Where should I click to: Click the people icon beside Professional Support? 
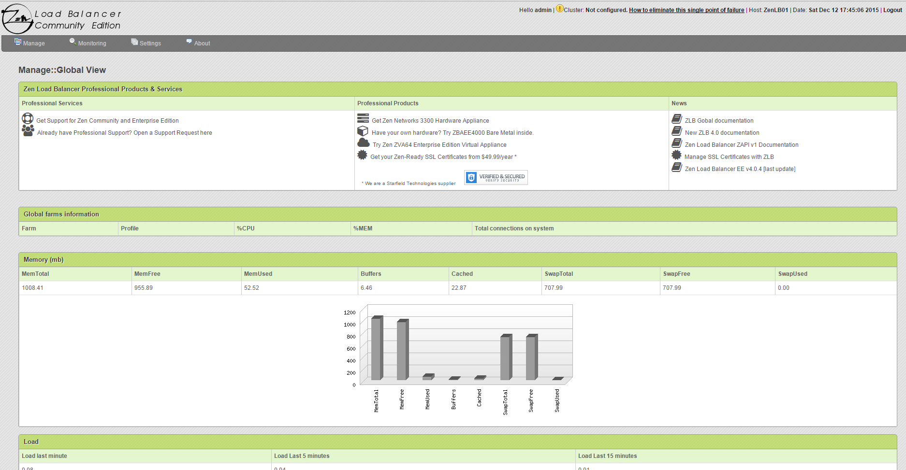(x=28, y=130)
